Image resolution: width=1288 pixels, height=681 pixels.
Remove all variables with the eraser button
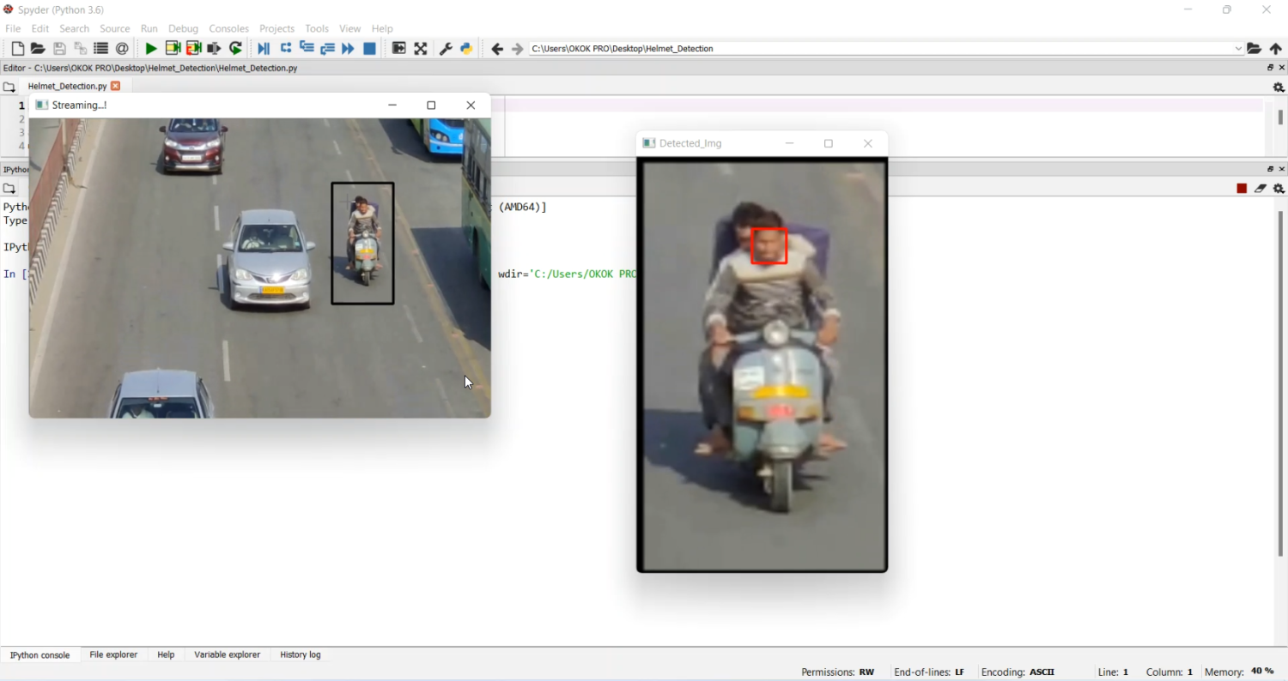tap(1260, 188)
